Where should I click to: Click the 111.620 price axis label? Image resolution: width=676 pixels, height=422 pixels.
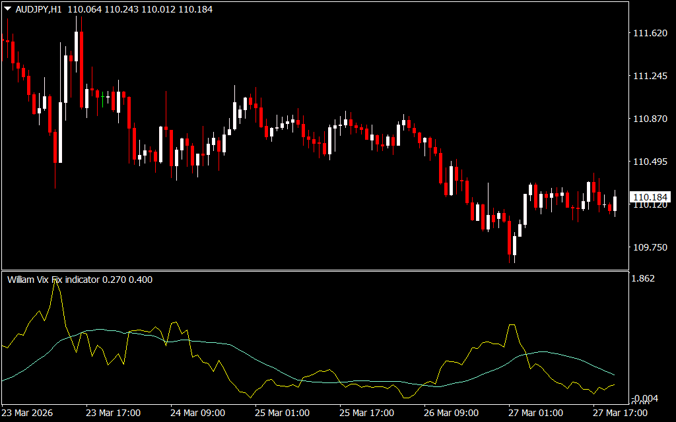coord(650,34)
